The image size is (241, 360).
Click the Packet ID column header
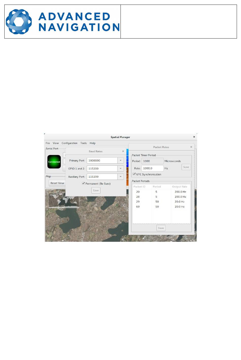tap(140, 187)
